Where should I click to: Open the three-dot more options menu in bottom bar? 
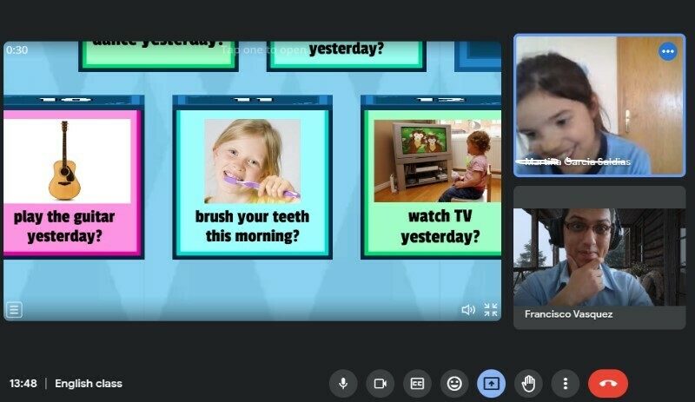pos(566,383)
